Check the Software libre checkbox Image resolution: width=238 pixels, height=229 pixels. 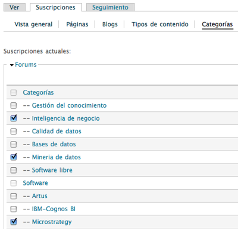click(14, 170)
